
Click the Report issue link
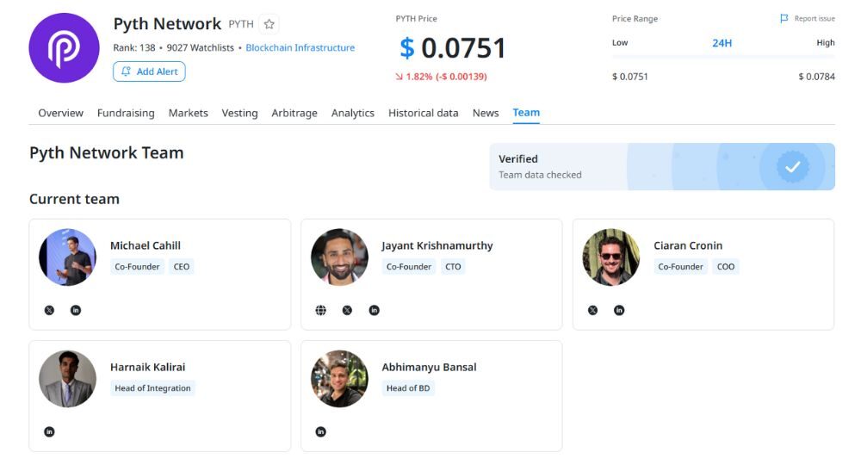(x=808, y=19)
